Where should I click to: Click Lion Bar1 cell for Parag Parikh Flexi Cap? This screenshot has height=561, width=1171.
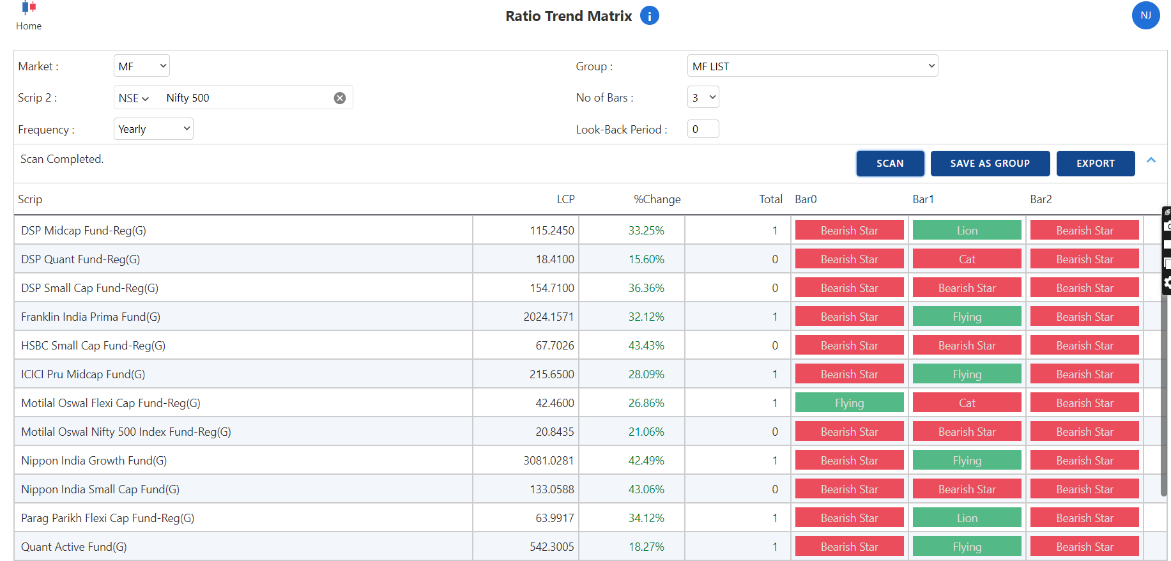[x=967, y=518]
